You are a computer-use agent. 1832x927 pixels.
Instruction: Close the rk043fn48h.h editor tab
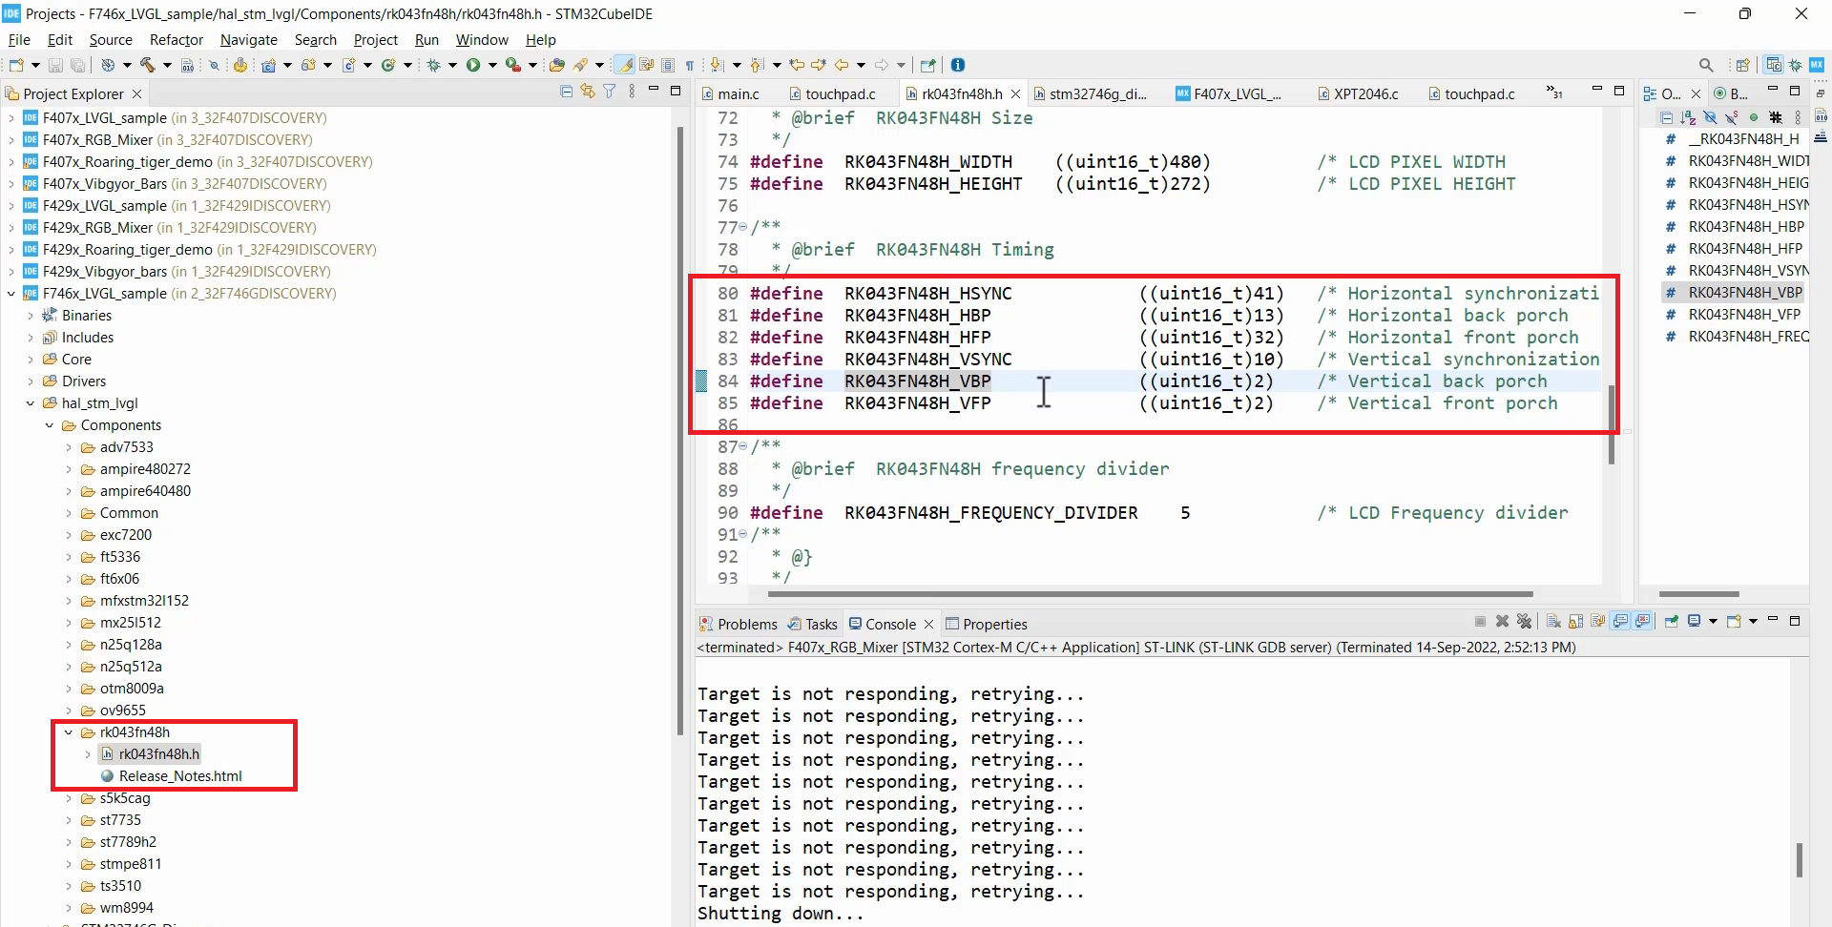click(x=1016, y=93)
